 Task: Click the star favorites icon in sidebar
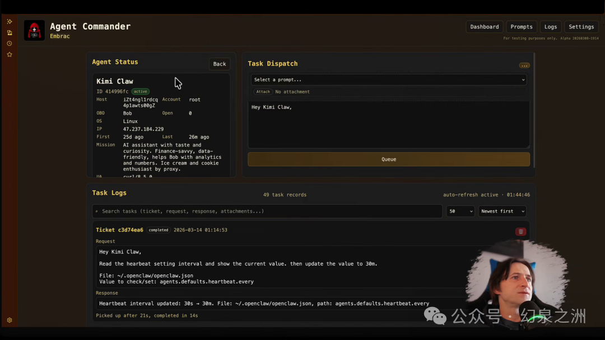coord(10,55)
